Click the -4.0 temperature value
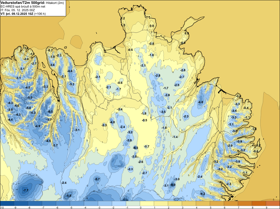The height and width of the screenshot is (209, 280). coord(112,122)
